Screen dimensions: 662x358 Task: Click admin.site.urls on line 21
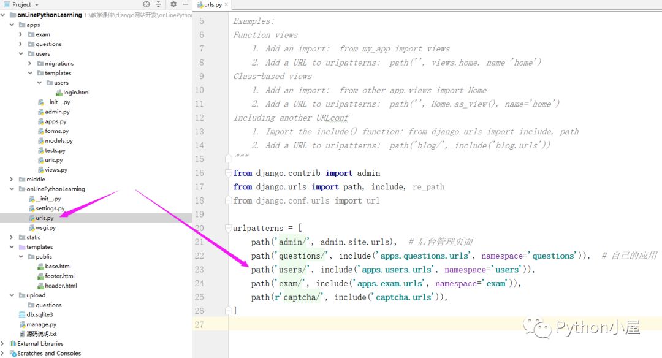coord(355,242)
